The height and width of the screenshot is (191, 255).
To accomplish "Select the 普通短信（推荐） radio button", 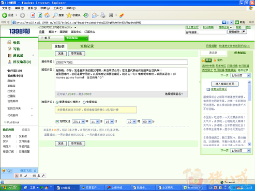I will tap(57, 102).
